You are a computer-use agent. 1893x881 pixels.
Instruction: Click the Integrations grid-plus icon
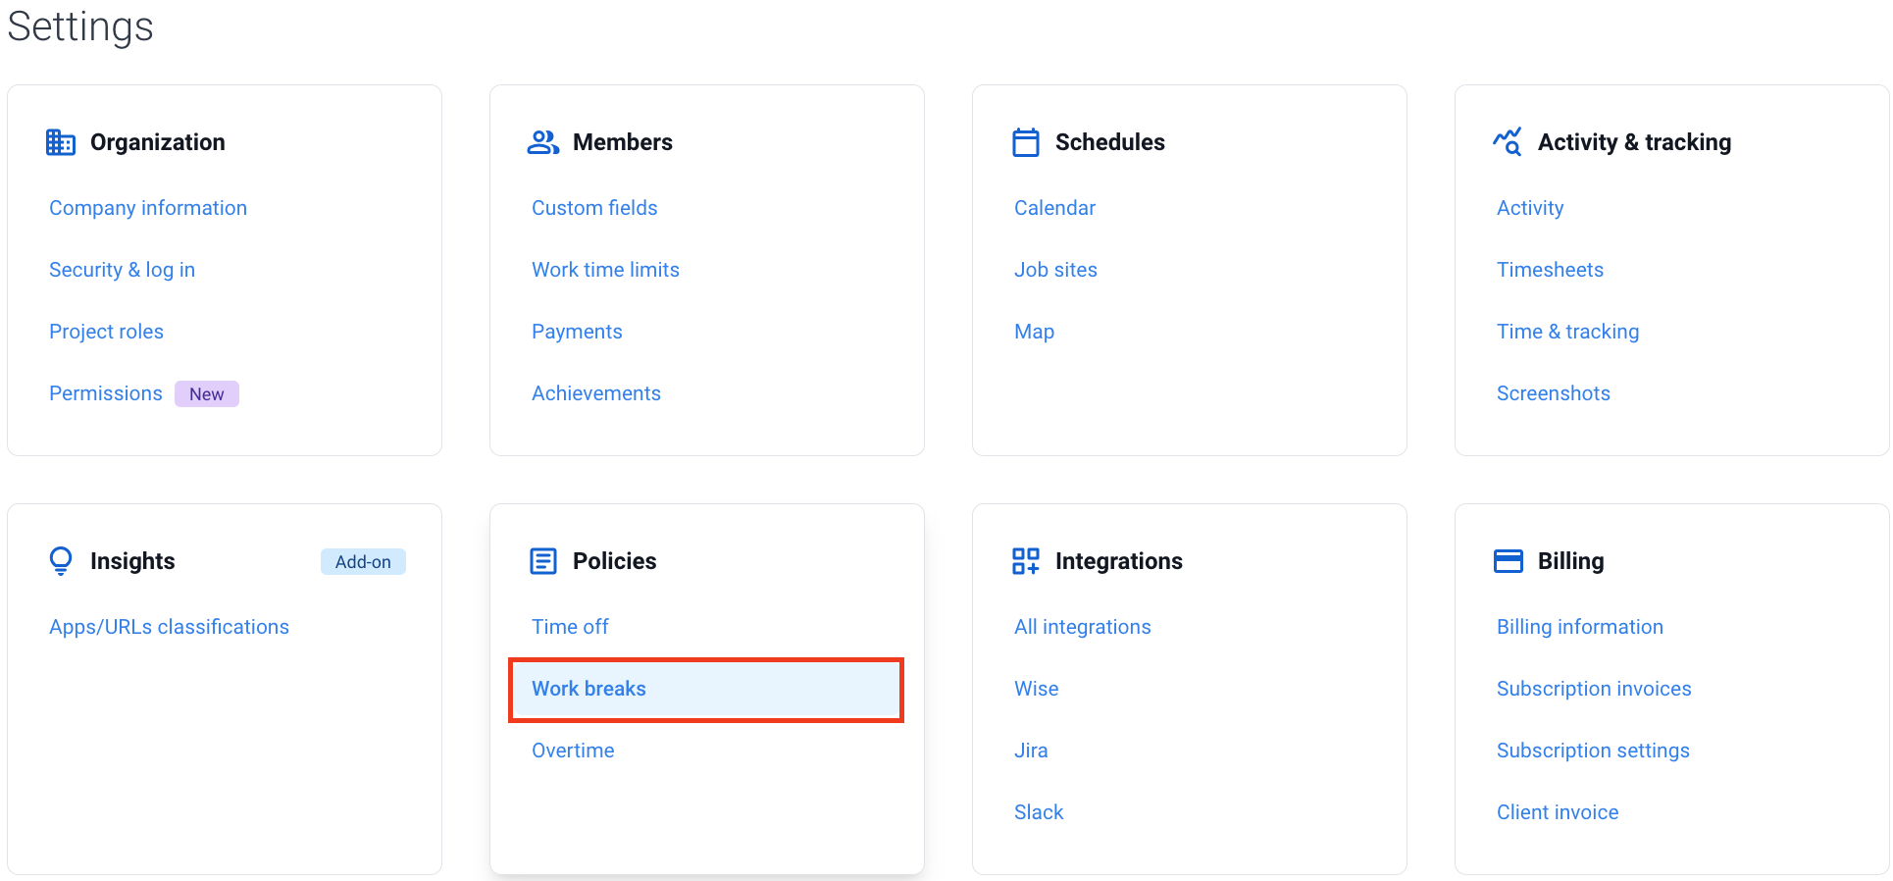tap(1026, 561)
